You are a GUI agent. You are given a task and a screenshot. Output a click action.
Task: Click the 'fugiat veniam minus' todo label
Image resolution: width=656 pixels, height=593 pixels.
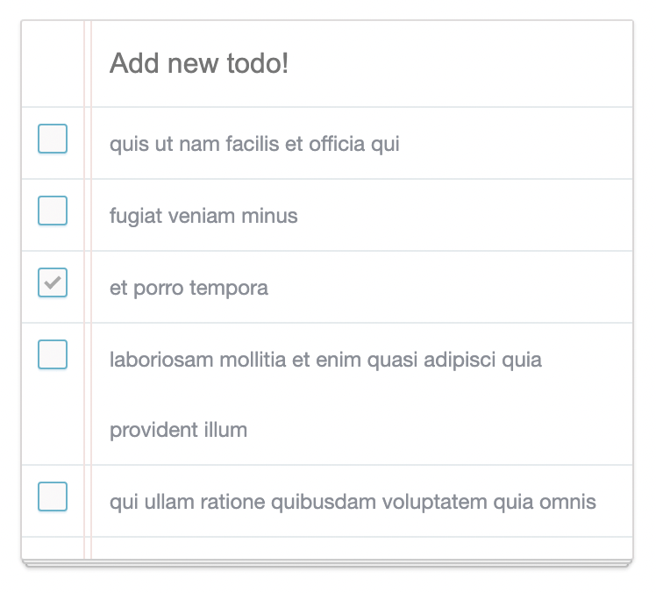203,216
